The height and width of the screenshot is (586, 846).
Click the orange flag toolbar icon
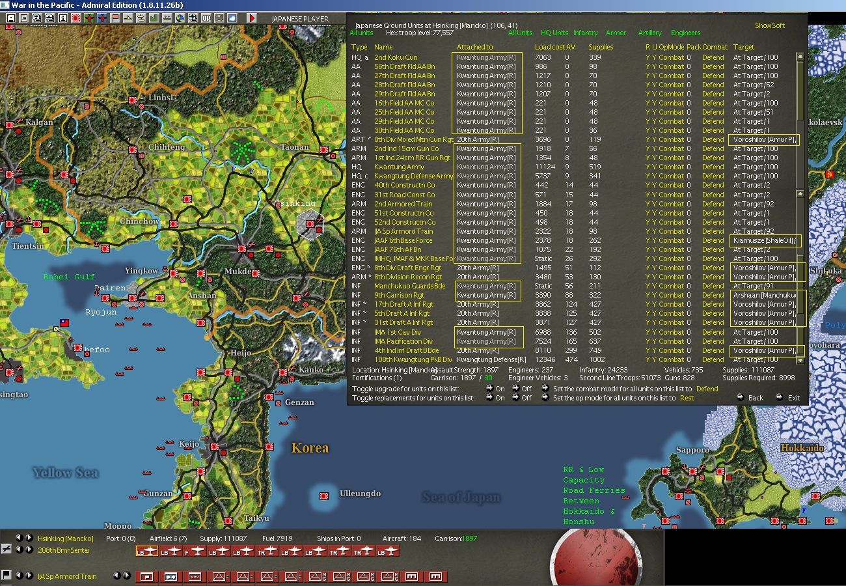pyautogui.click(x=115, y=18)
